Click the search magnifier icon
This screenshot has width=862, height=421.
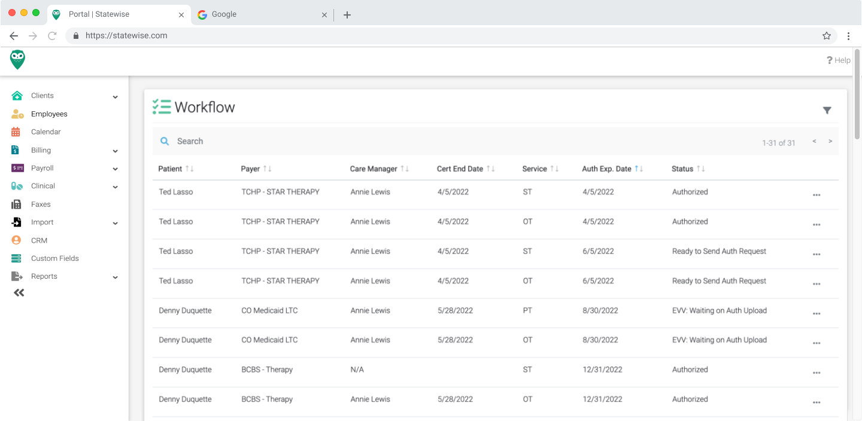coord(165,141)
